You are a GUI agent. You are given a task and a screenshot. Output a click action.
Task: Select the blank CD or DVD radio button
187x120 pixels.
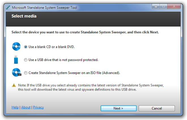pos(25,47)
